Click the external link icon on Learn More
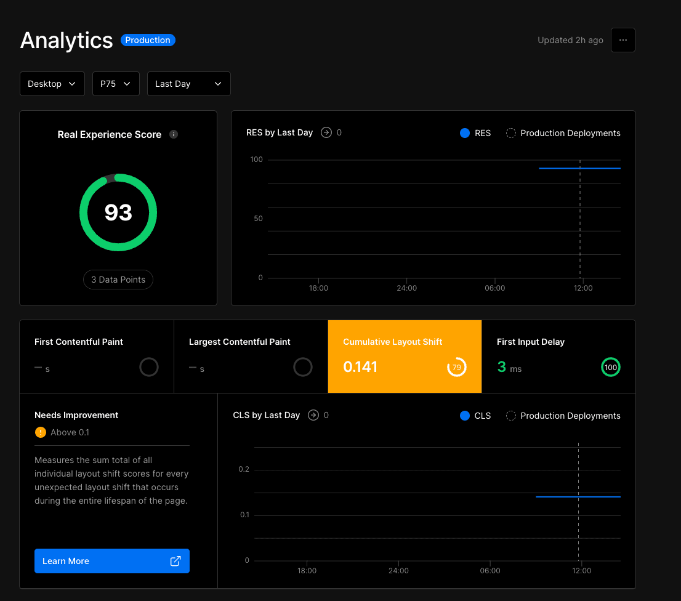Image resolution: width=681 pixels, height=601 pixels. point(175,561)
